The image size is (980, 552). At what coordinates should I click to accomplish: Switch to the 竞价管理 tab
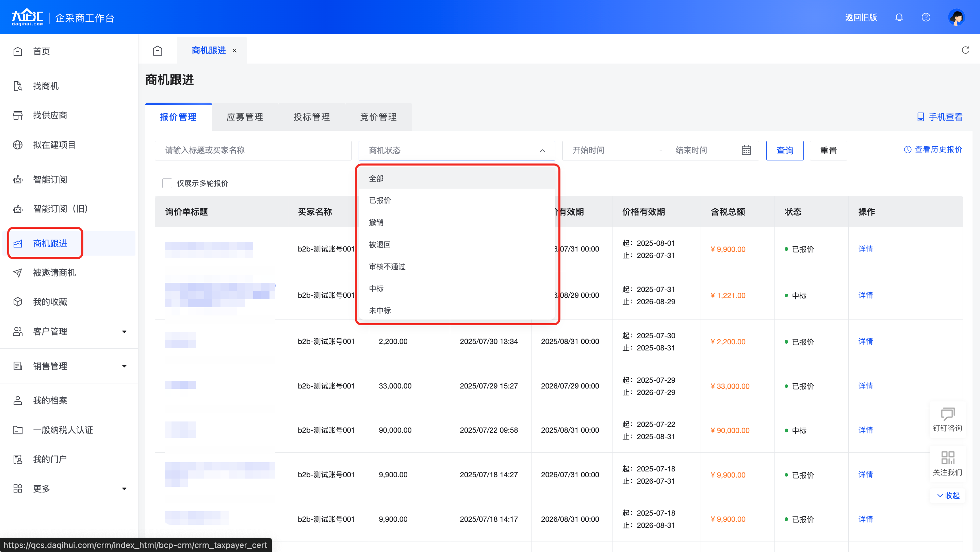(378, 117)
